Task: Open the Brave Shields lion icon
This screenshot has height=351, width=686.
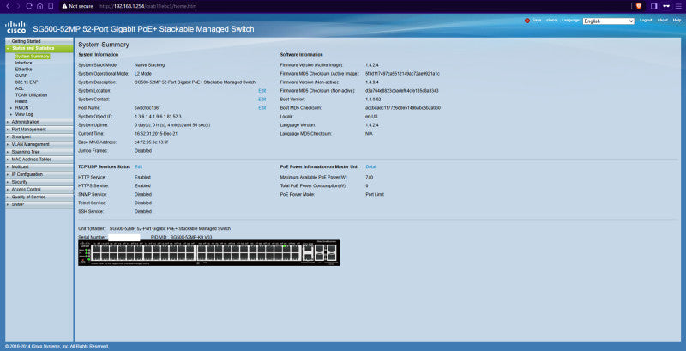Action: tap(638, 6)
